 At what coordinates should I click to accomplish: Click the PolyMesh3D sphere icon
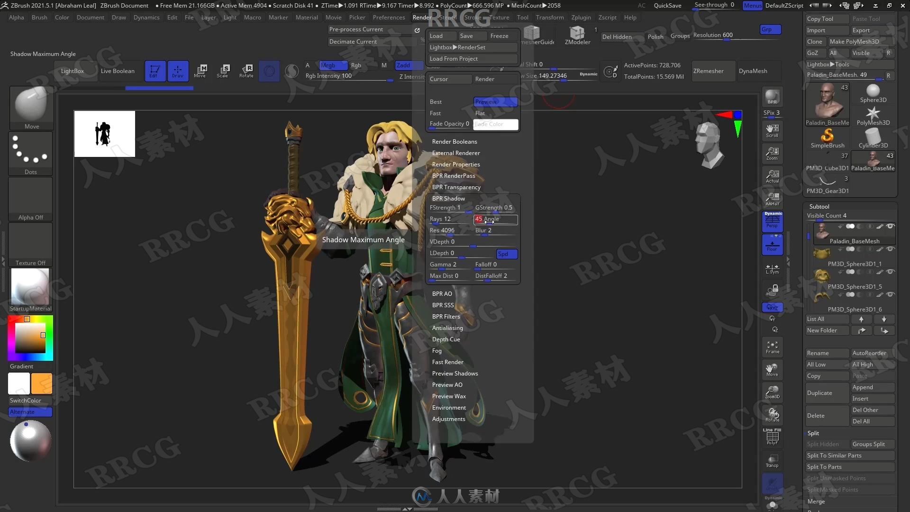pos(873,112)
